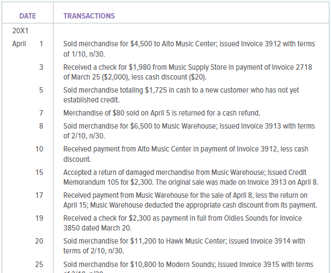Image resolution: width=331 pixels, height=273 pixels.
Task: Click the DATE column header
Action: coord(28,16)
